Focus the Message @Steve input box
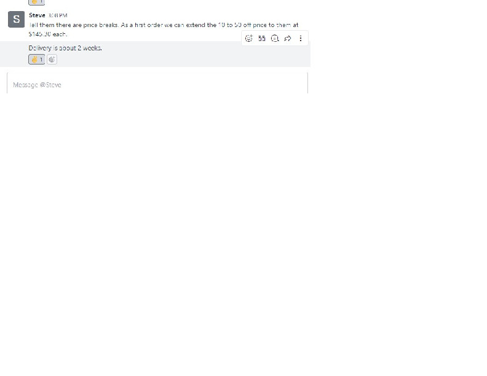This screenshot has width=487, height=376. [x=157, y=83]
